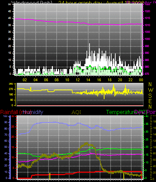Select the 1020 value on pressure axis
The image size is (156, 182).
[x=147, y=11]
